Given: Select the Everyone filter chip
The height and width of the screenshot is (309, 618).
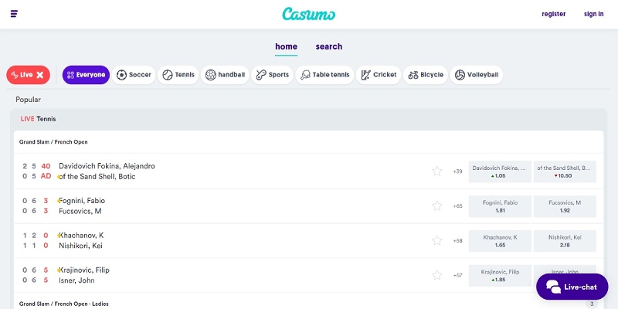Looking at the screenshot, I should [86, 75].
